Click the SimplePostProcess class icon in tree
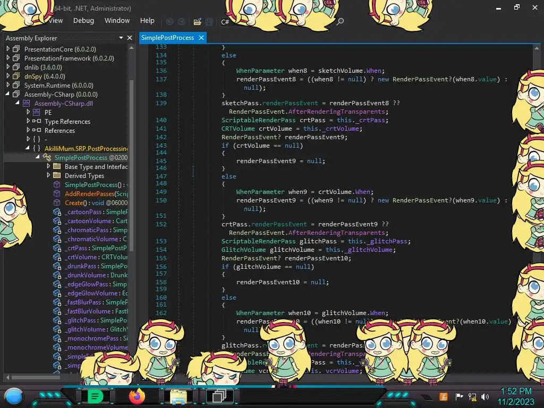The height and width of the screenshot is (408, 544). pyautogui.click(x=47, y=157)
